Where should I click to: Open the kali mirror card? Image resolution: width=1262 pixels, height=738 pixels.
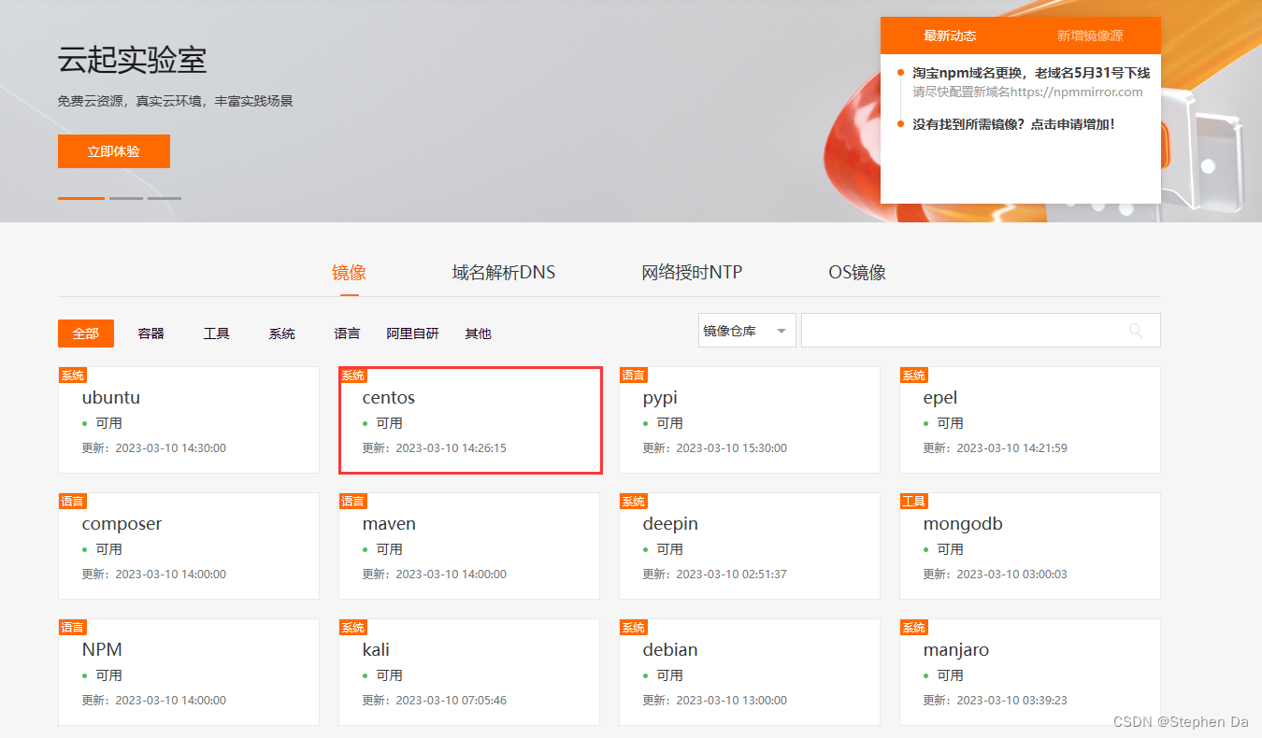(469, 672)
